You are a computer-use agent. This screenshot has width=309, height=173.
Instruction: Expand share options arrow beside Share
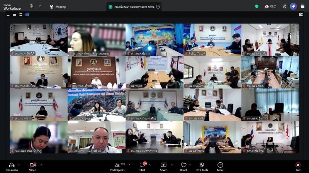pos(172,165)
